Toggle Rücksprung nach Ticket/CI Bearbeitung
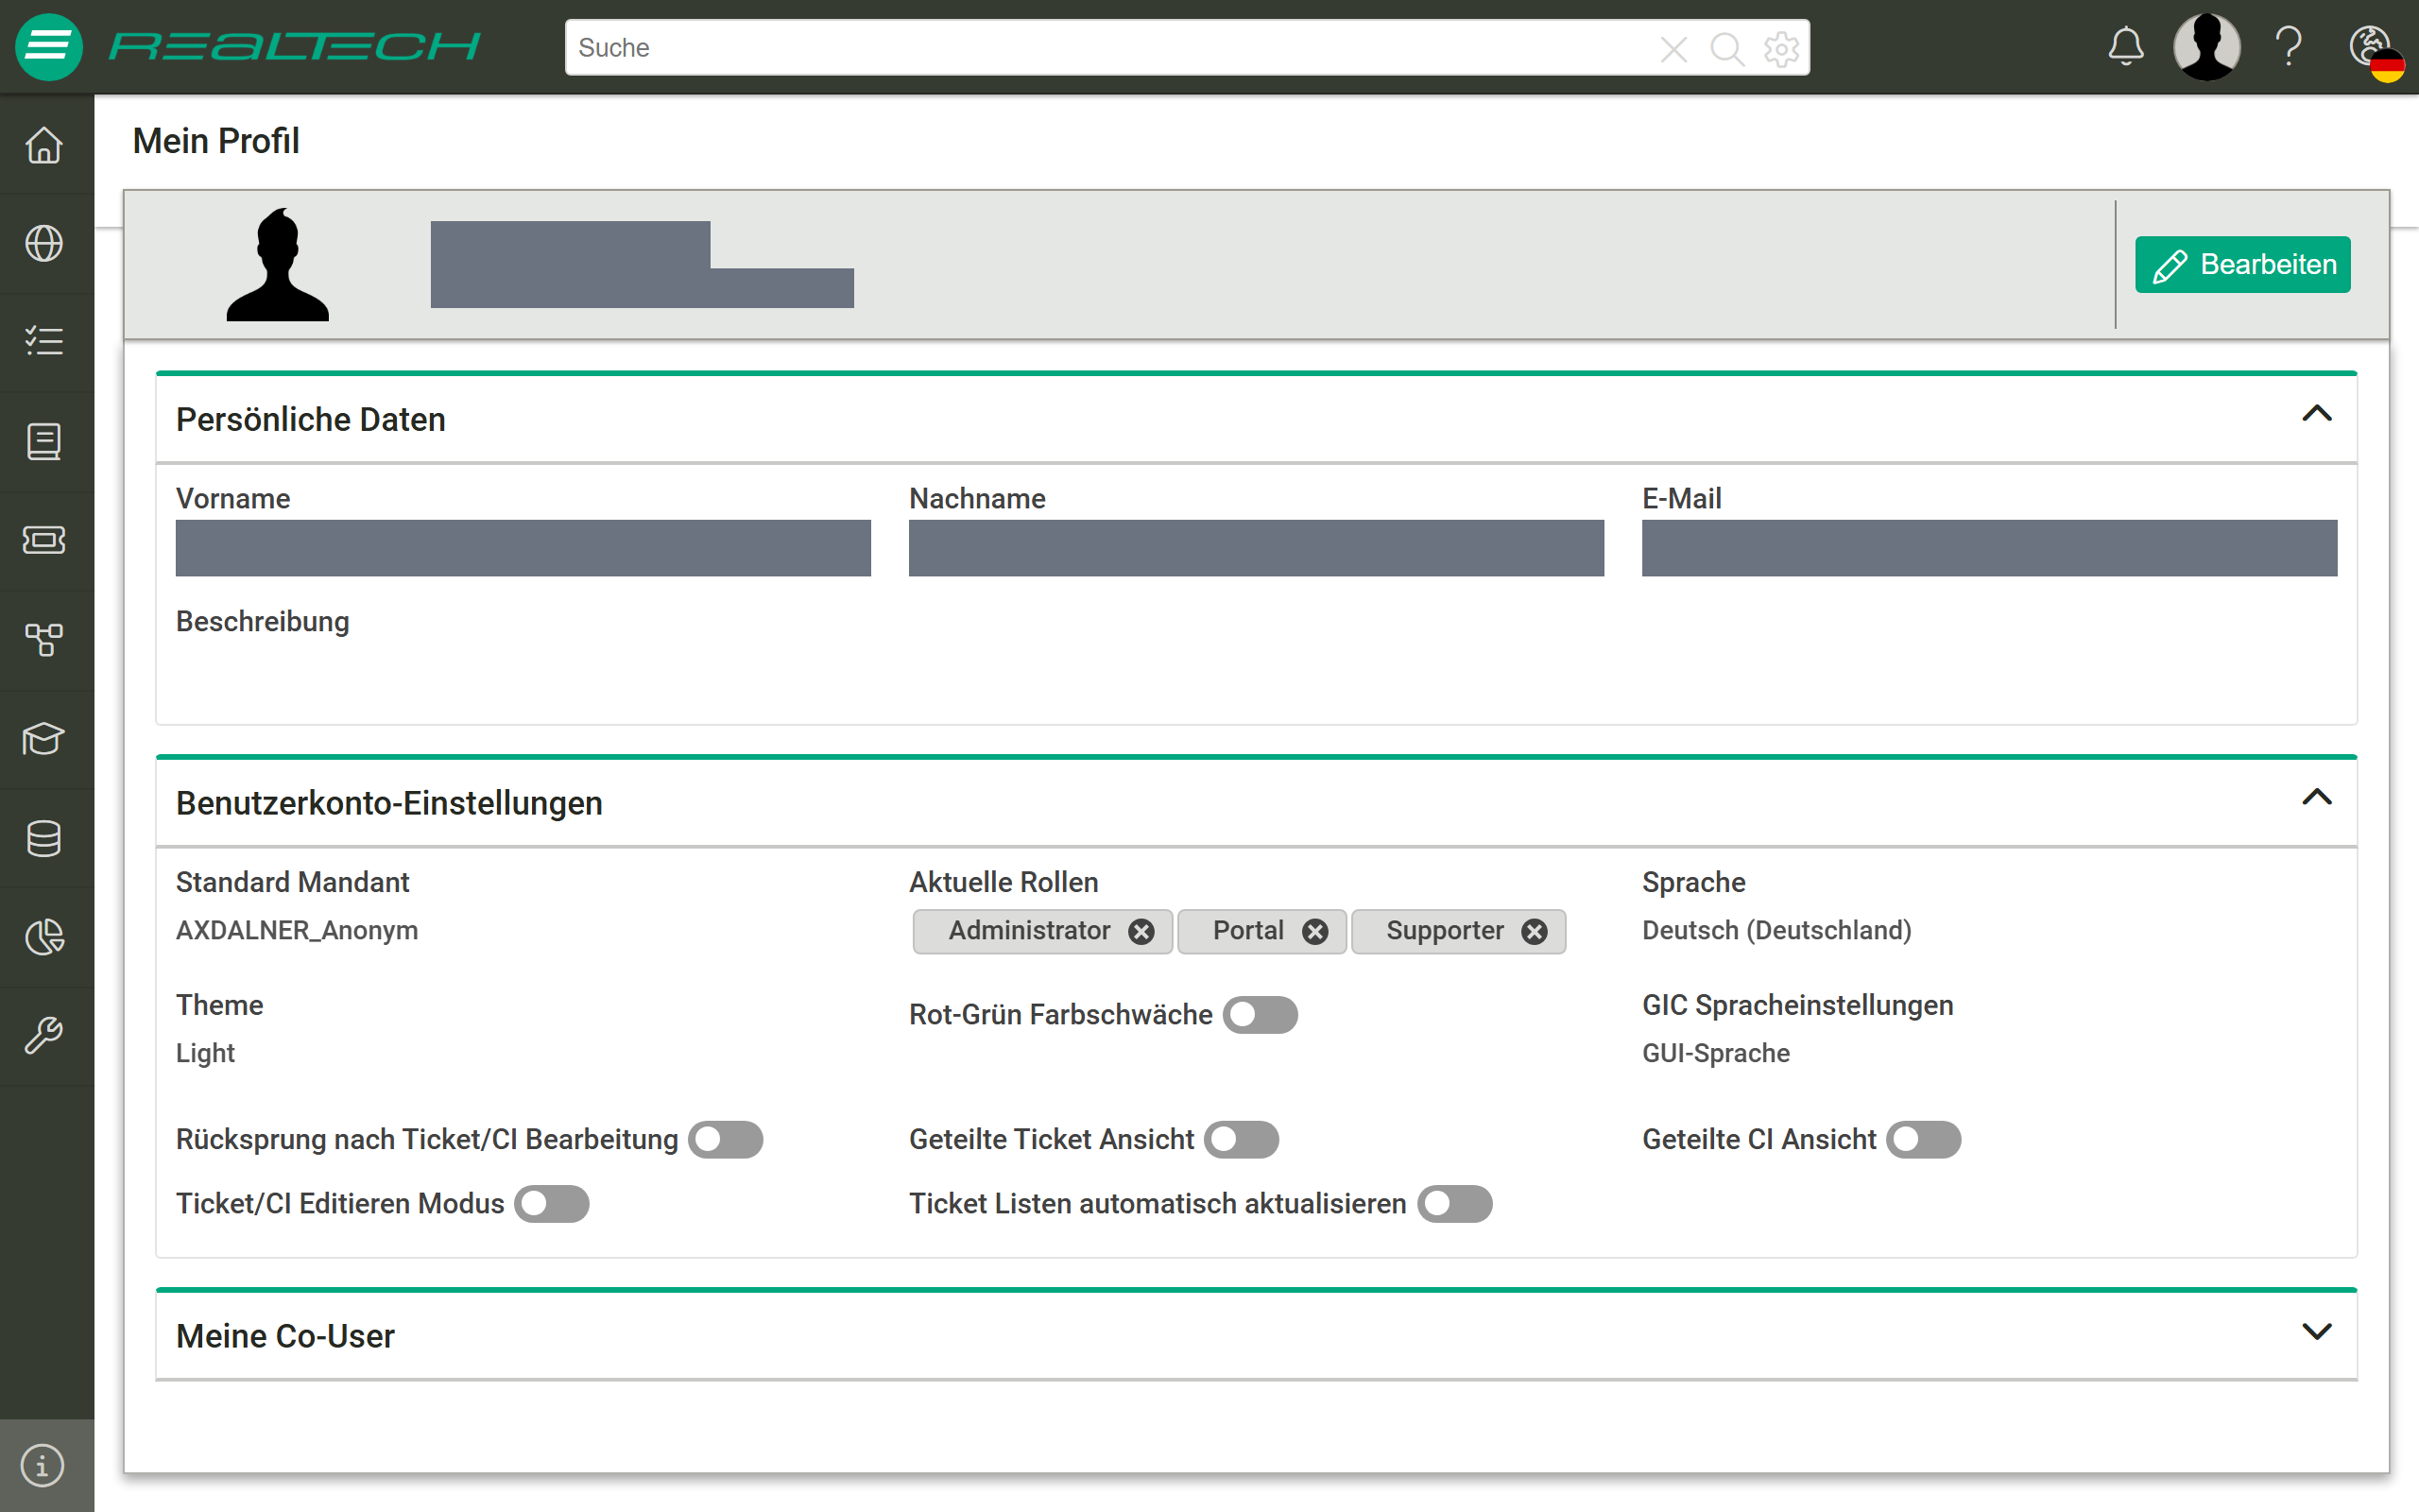The image size is (2419, 1512). (x=726, y=1140)
